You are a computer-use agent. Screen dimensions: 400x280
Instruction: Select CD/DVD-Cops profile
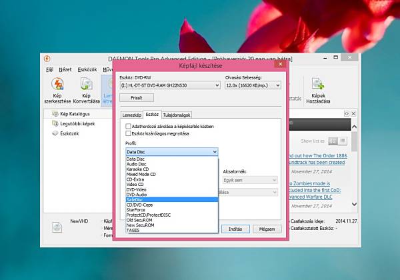172,205
